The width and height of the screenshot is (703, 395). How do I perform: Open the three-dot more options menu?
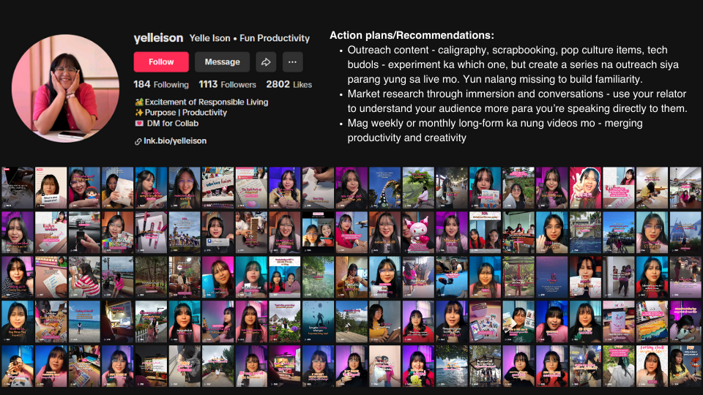292,62
